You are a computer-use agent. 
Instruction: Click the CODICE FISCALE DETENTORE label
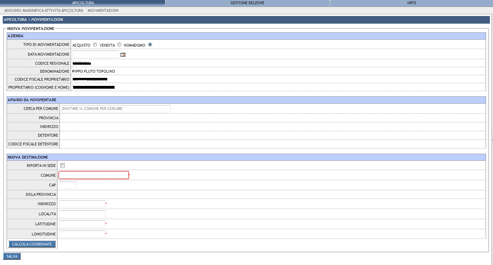coord(33,144)
